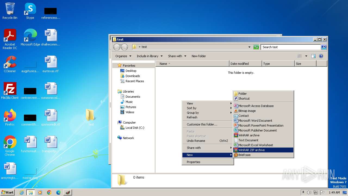Image resolution: width=348 pixels, height=196 pixels.
Task: Expand the Sort by submenu
Action: [208, 108]
